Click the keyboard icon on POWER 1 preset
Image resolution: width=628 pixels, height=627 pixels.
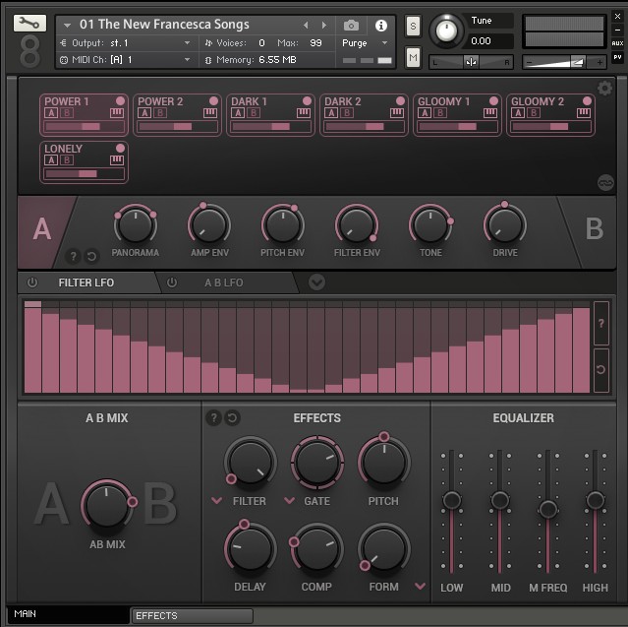coord(117,113)
